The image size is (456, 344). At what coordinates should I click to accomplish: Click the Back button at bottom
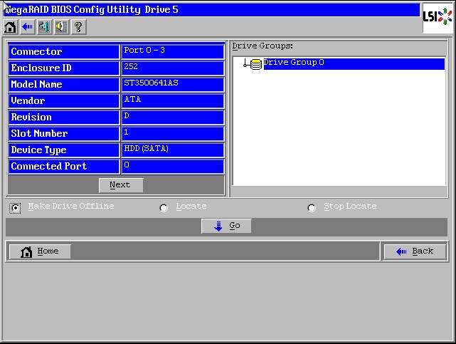pyautogui.click(x=415, y=251)
